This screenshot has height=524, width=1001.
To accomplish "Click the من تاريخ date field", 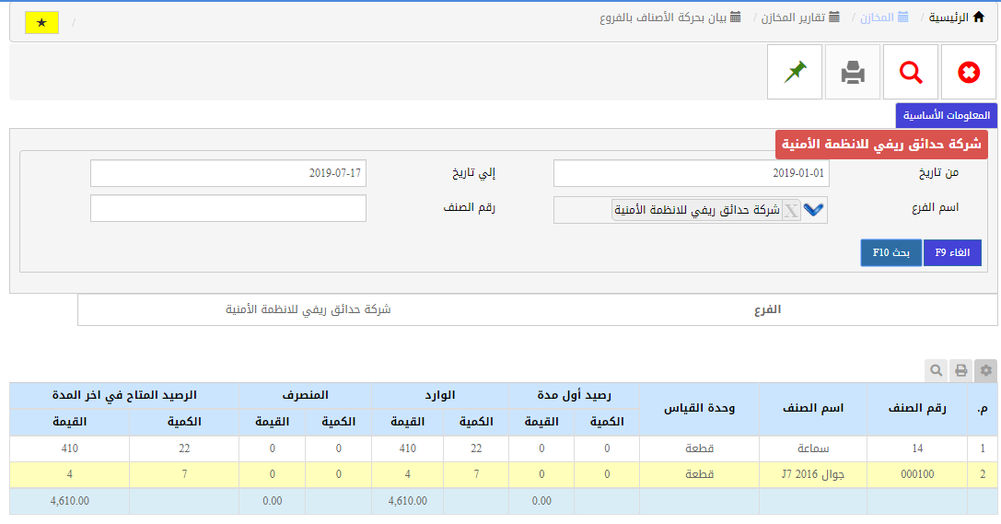I will (692, 173).
